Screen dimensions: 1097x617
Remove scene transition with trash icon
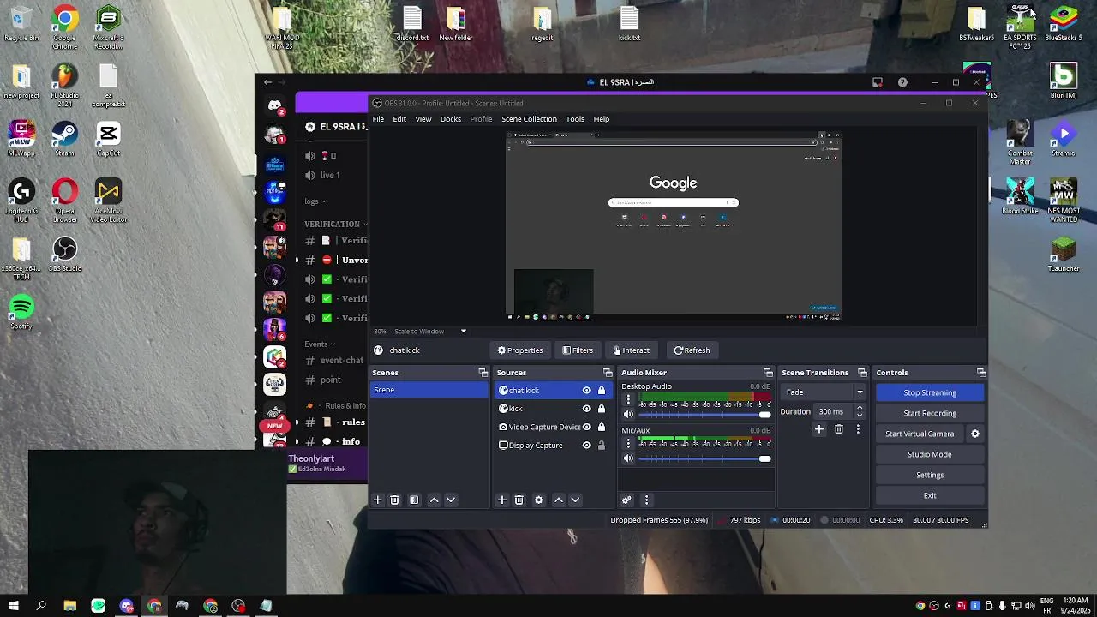(x=839, y=429)
